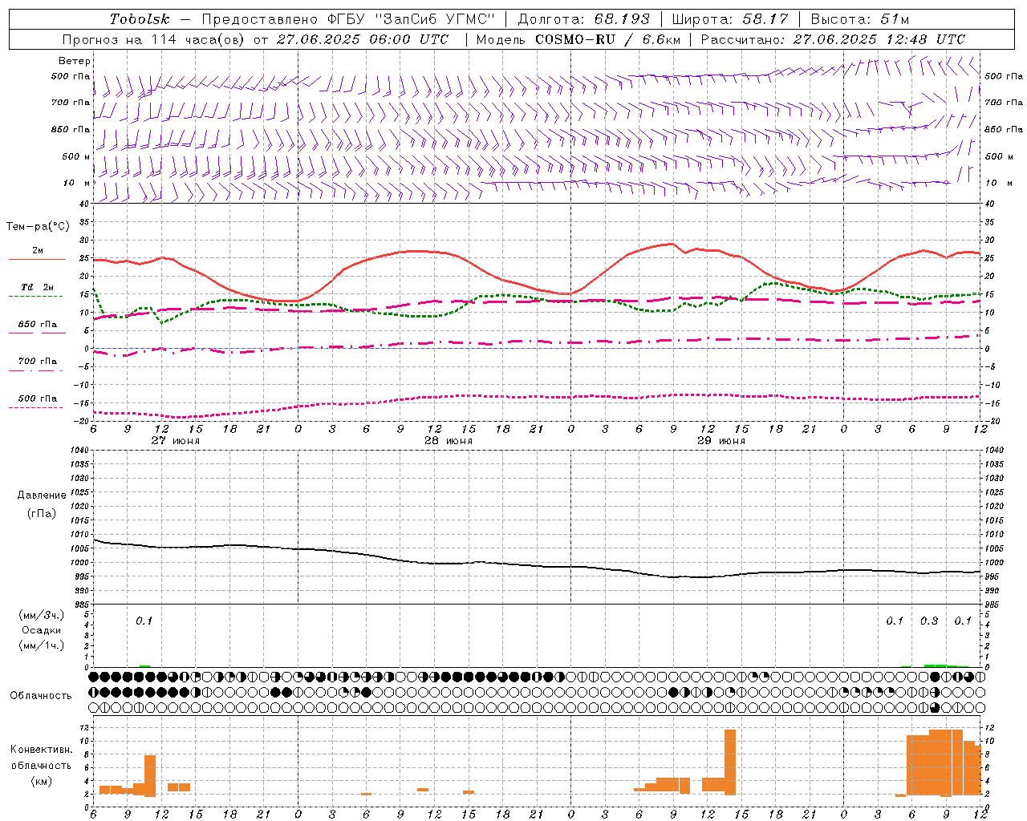Click the 27 июня date label
The height and width of the screenshot is (821, 1027).
coord(176,441)
